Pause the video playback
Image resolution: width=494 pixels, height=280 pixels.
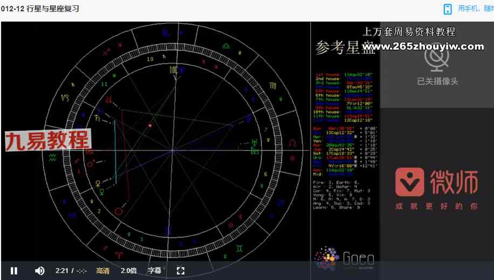point(14,270)
